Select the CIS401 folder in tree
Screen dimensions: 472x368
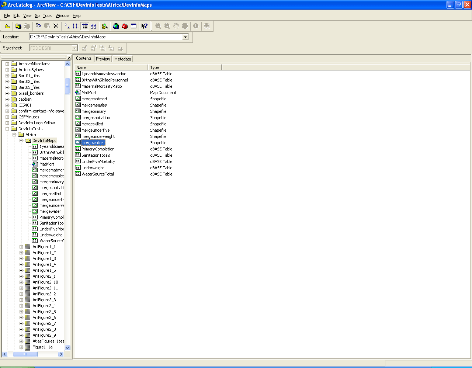tap(25, 105)
